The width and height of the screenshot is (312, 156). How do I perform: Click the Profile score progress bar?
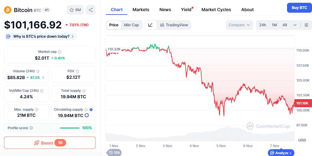tap(70, 128)
